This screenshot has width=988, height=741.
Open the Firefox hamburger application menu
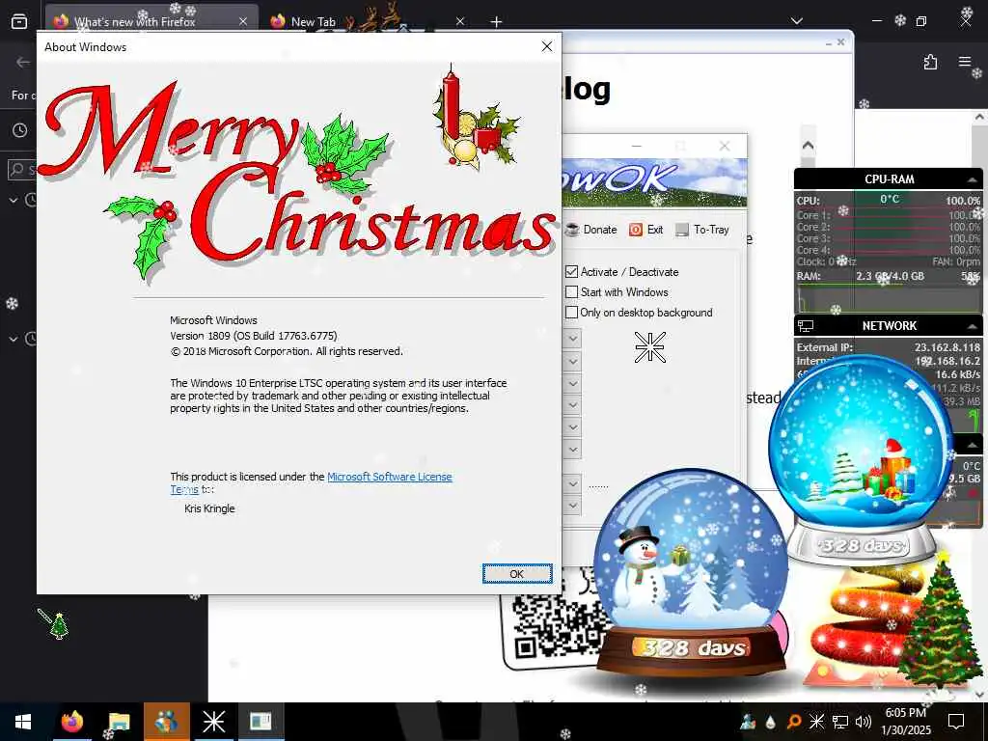tap(965, 62)
